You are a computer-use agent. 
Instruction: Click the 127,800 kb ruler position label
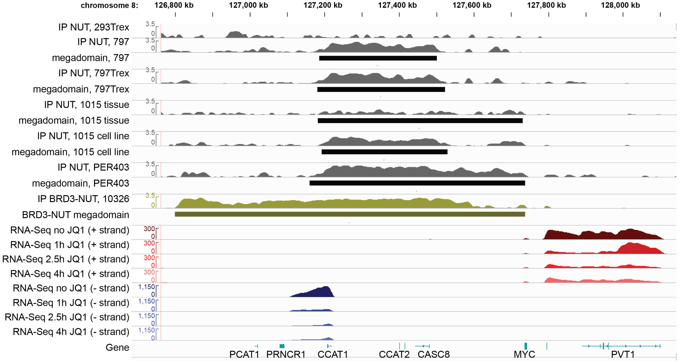click(546, 5)
